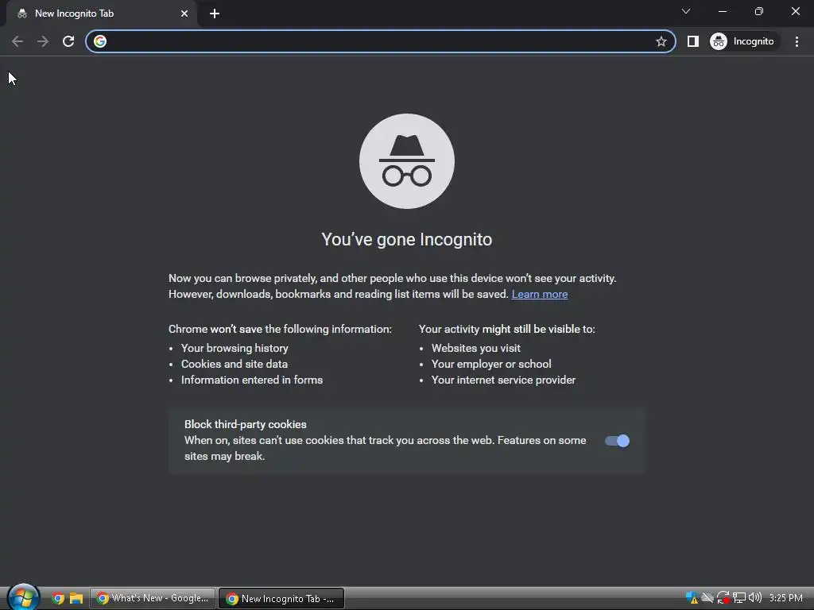814x610 pixels.
Task: Click the Google icon in the address bar
Action: pyautogui.click(x=100, y=41)
